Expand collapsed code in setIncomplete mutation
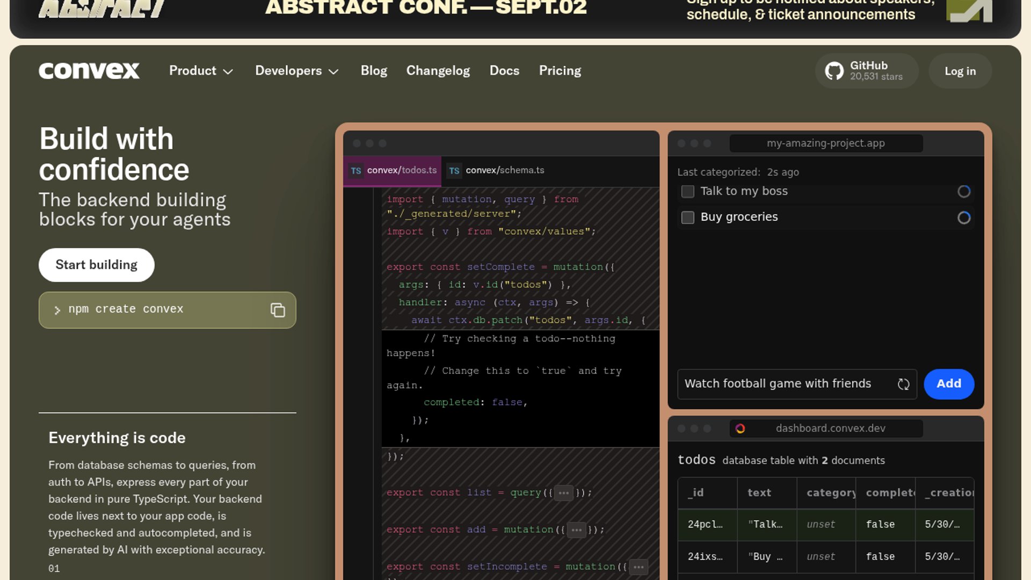The height and width of the screenshot is (580, 1031). coord(638,567)
